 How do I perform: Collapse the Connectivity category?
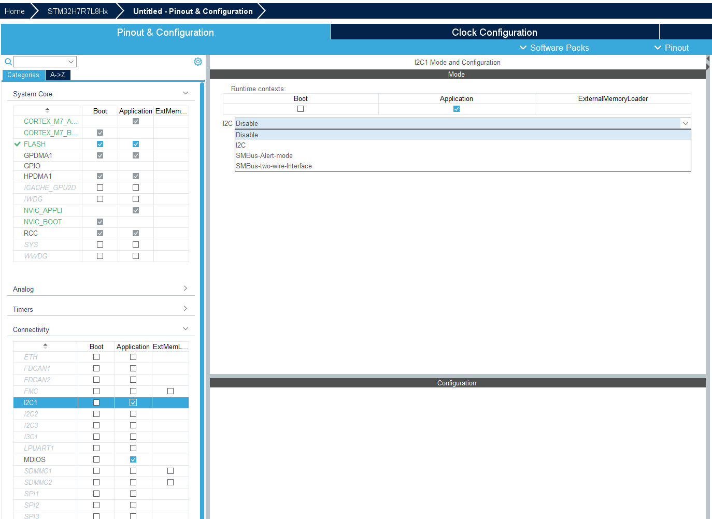coord(186,329)
